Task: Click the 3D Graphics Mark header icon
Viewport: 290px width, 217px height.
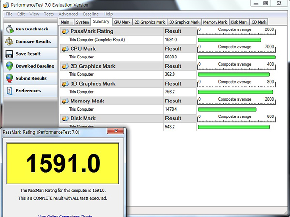Action: pos(65,84)
